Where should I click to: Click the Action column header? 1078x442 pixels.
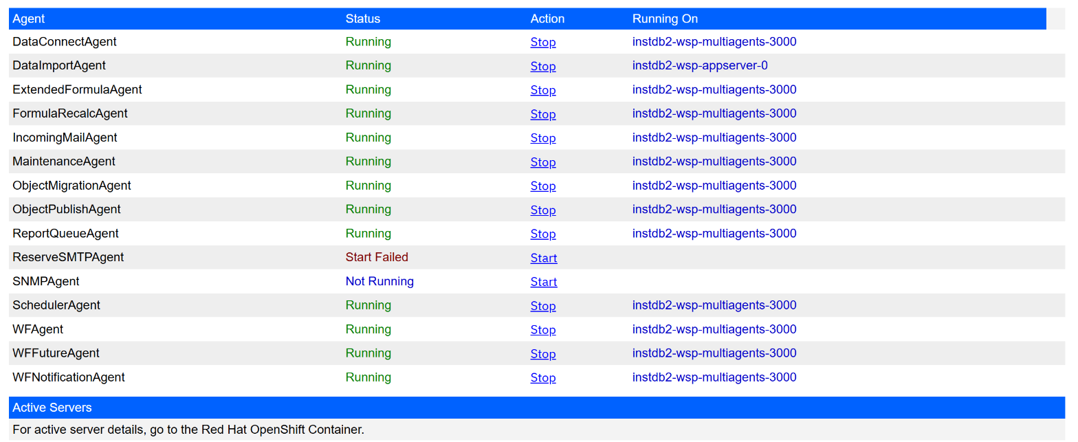547,19
